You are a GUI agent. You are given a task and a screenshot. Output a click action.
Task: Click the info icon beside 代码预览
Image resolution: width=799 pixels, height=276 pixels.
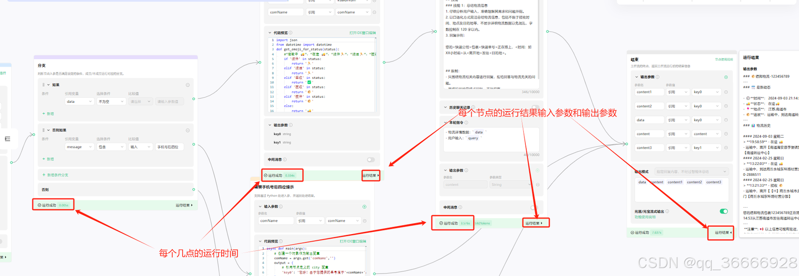click(291, 33)
